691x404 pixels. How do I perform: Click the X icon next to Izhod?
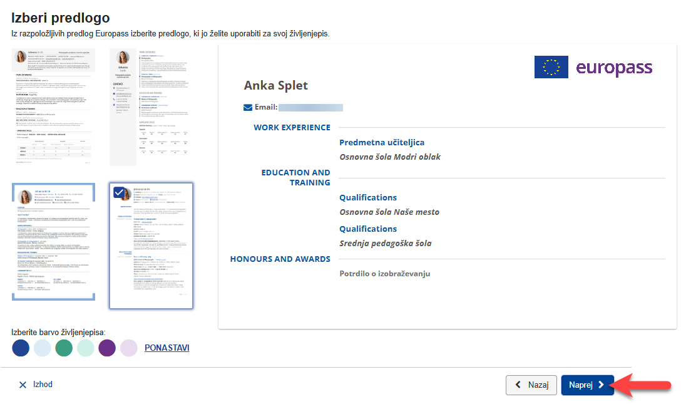tap(23, 385)
